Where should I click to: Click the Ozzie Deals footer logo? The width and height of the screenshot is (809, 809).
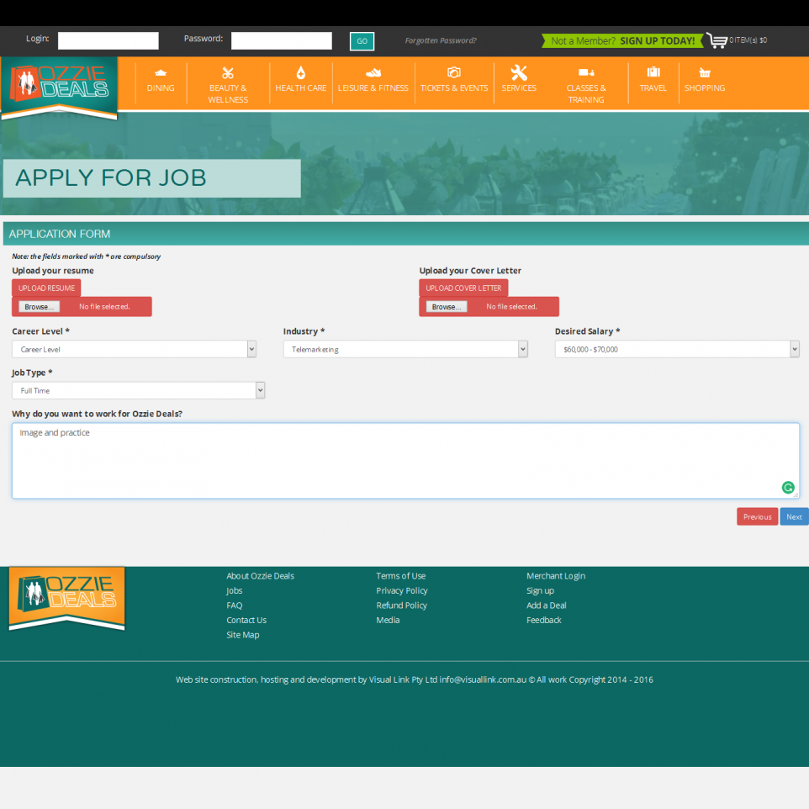click(x=66, y=598)
